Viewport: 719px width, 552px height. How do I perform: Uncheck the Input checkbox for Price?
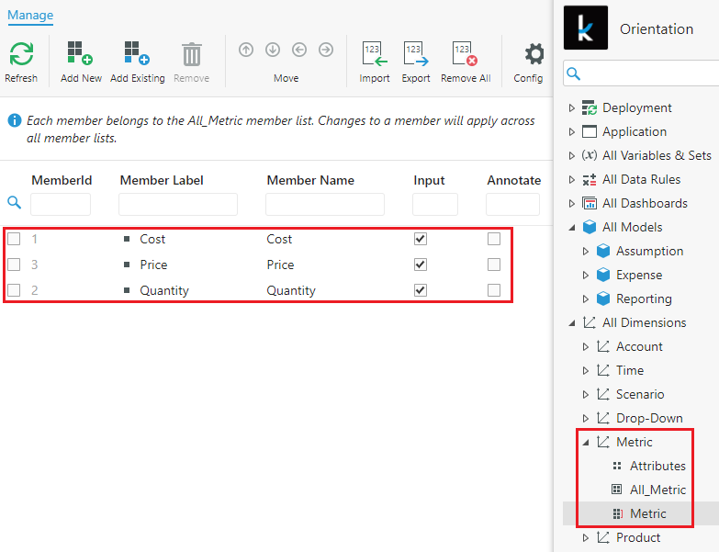point(421,265)
